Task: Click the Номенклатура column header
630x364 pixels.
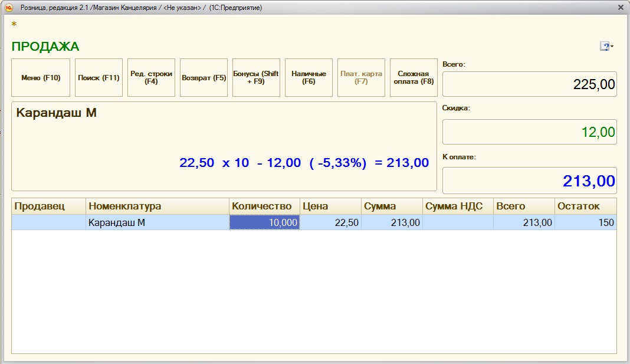Action: 157,206
